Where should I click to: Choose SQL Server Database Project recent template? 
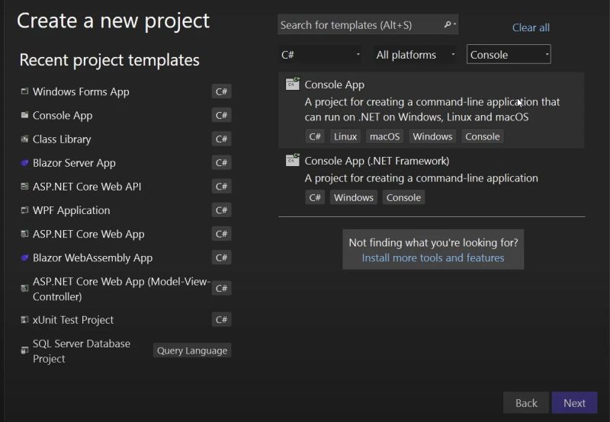pos(126,351)
